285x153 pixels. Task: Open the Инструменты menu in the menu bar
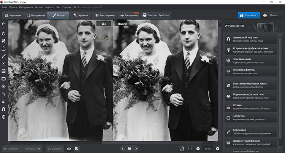click(x=26, y=7)
